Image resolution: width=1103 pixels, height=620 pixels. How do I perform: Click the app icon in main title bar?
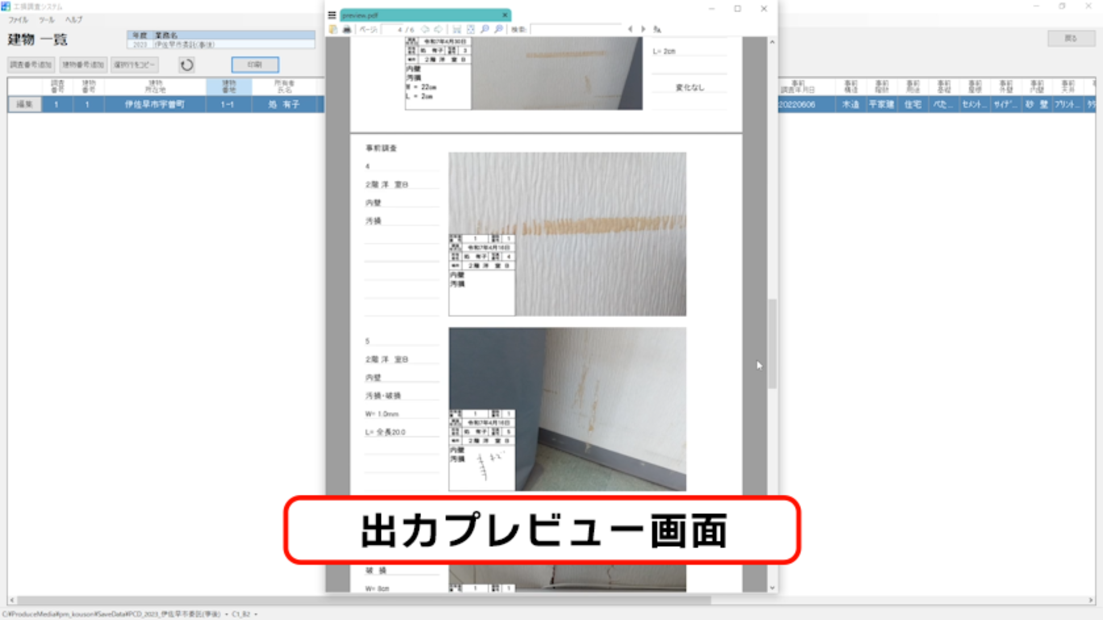(6, 6)
